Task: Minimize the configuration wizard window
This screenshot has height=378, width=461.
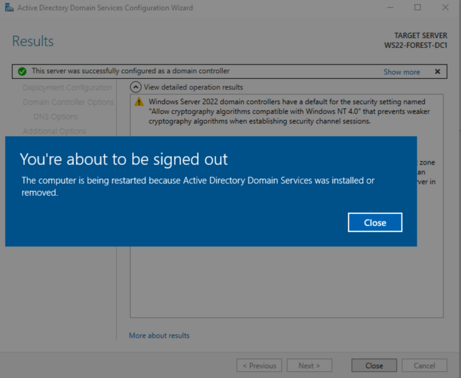Action: click(x=390, y=8)
